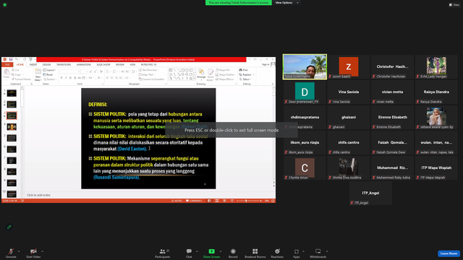
Task: Switch to Slide Sorter view icon
Action: click(217, 201)
